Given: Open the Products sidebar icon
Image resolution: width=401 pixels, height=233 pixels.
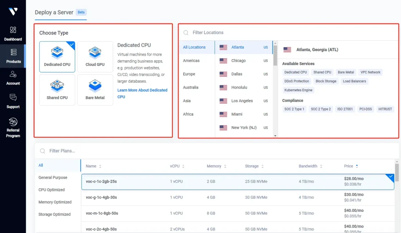Looking at the screenshot, I should tap(13, 52).
